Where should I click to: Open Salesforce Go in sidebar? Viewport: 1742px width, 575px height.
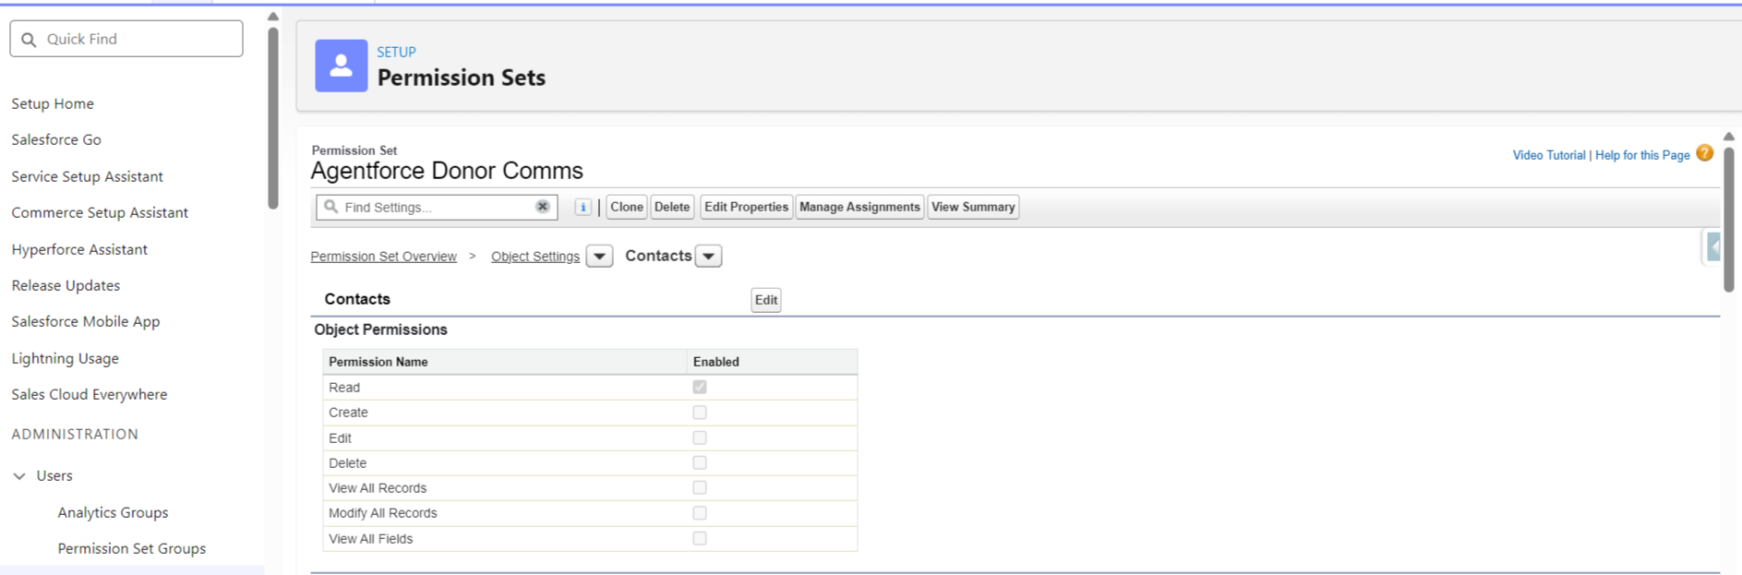pyautogui.click(x=56, y=139)
